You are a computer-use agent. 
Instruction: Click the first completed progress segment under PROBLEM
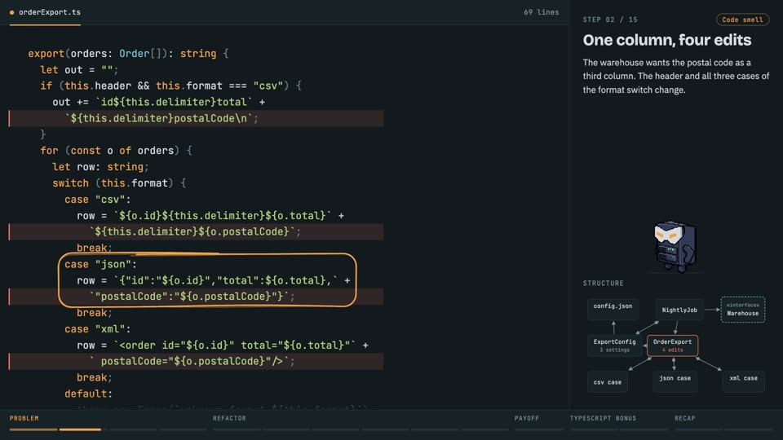pyautogui.click(x=33, y=429)
